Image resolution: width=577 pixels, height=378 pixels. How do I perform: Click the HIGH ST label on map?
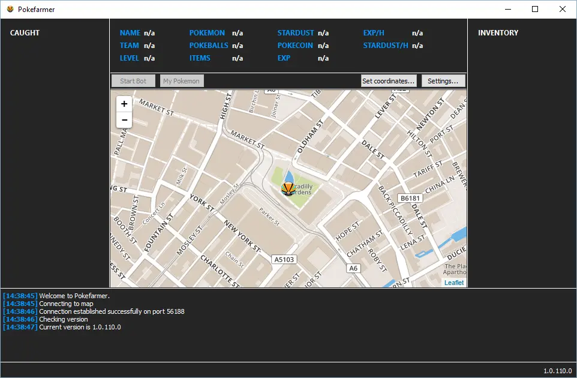(226, 106)
